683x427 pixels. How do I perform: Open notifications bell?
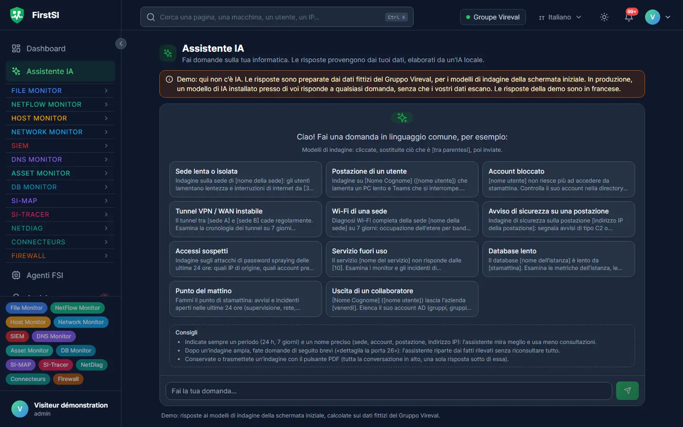[x=629, y=17]
